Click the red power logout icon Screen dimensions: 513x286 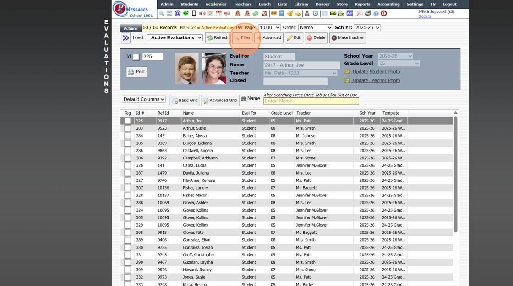tap(384, 14)
